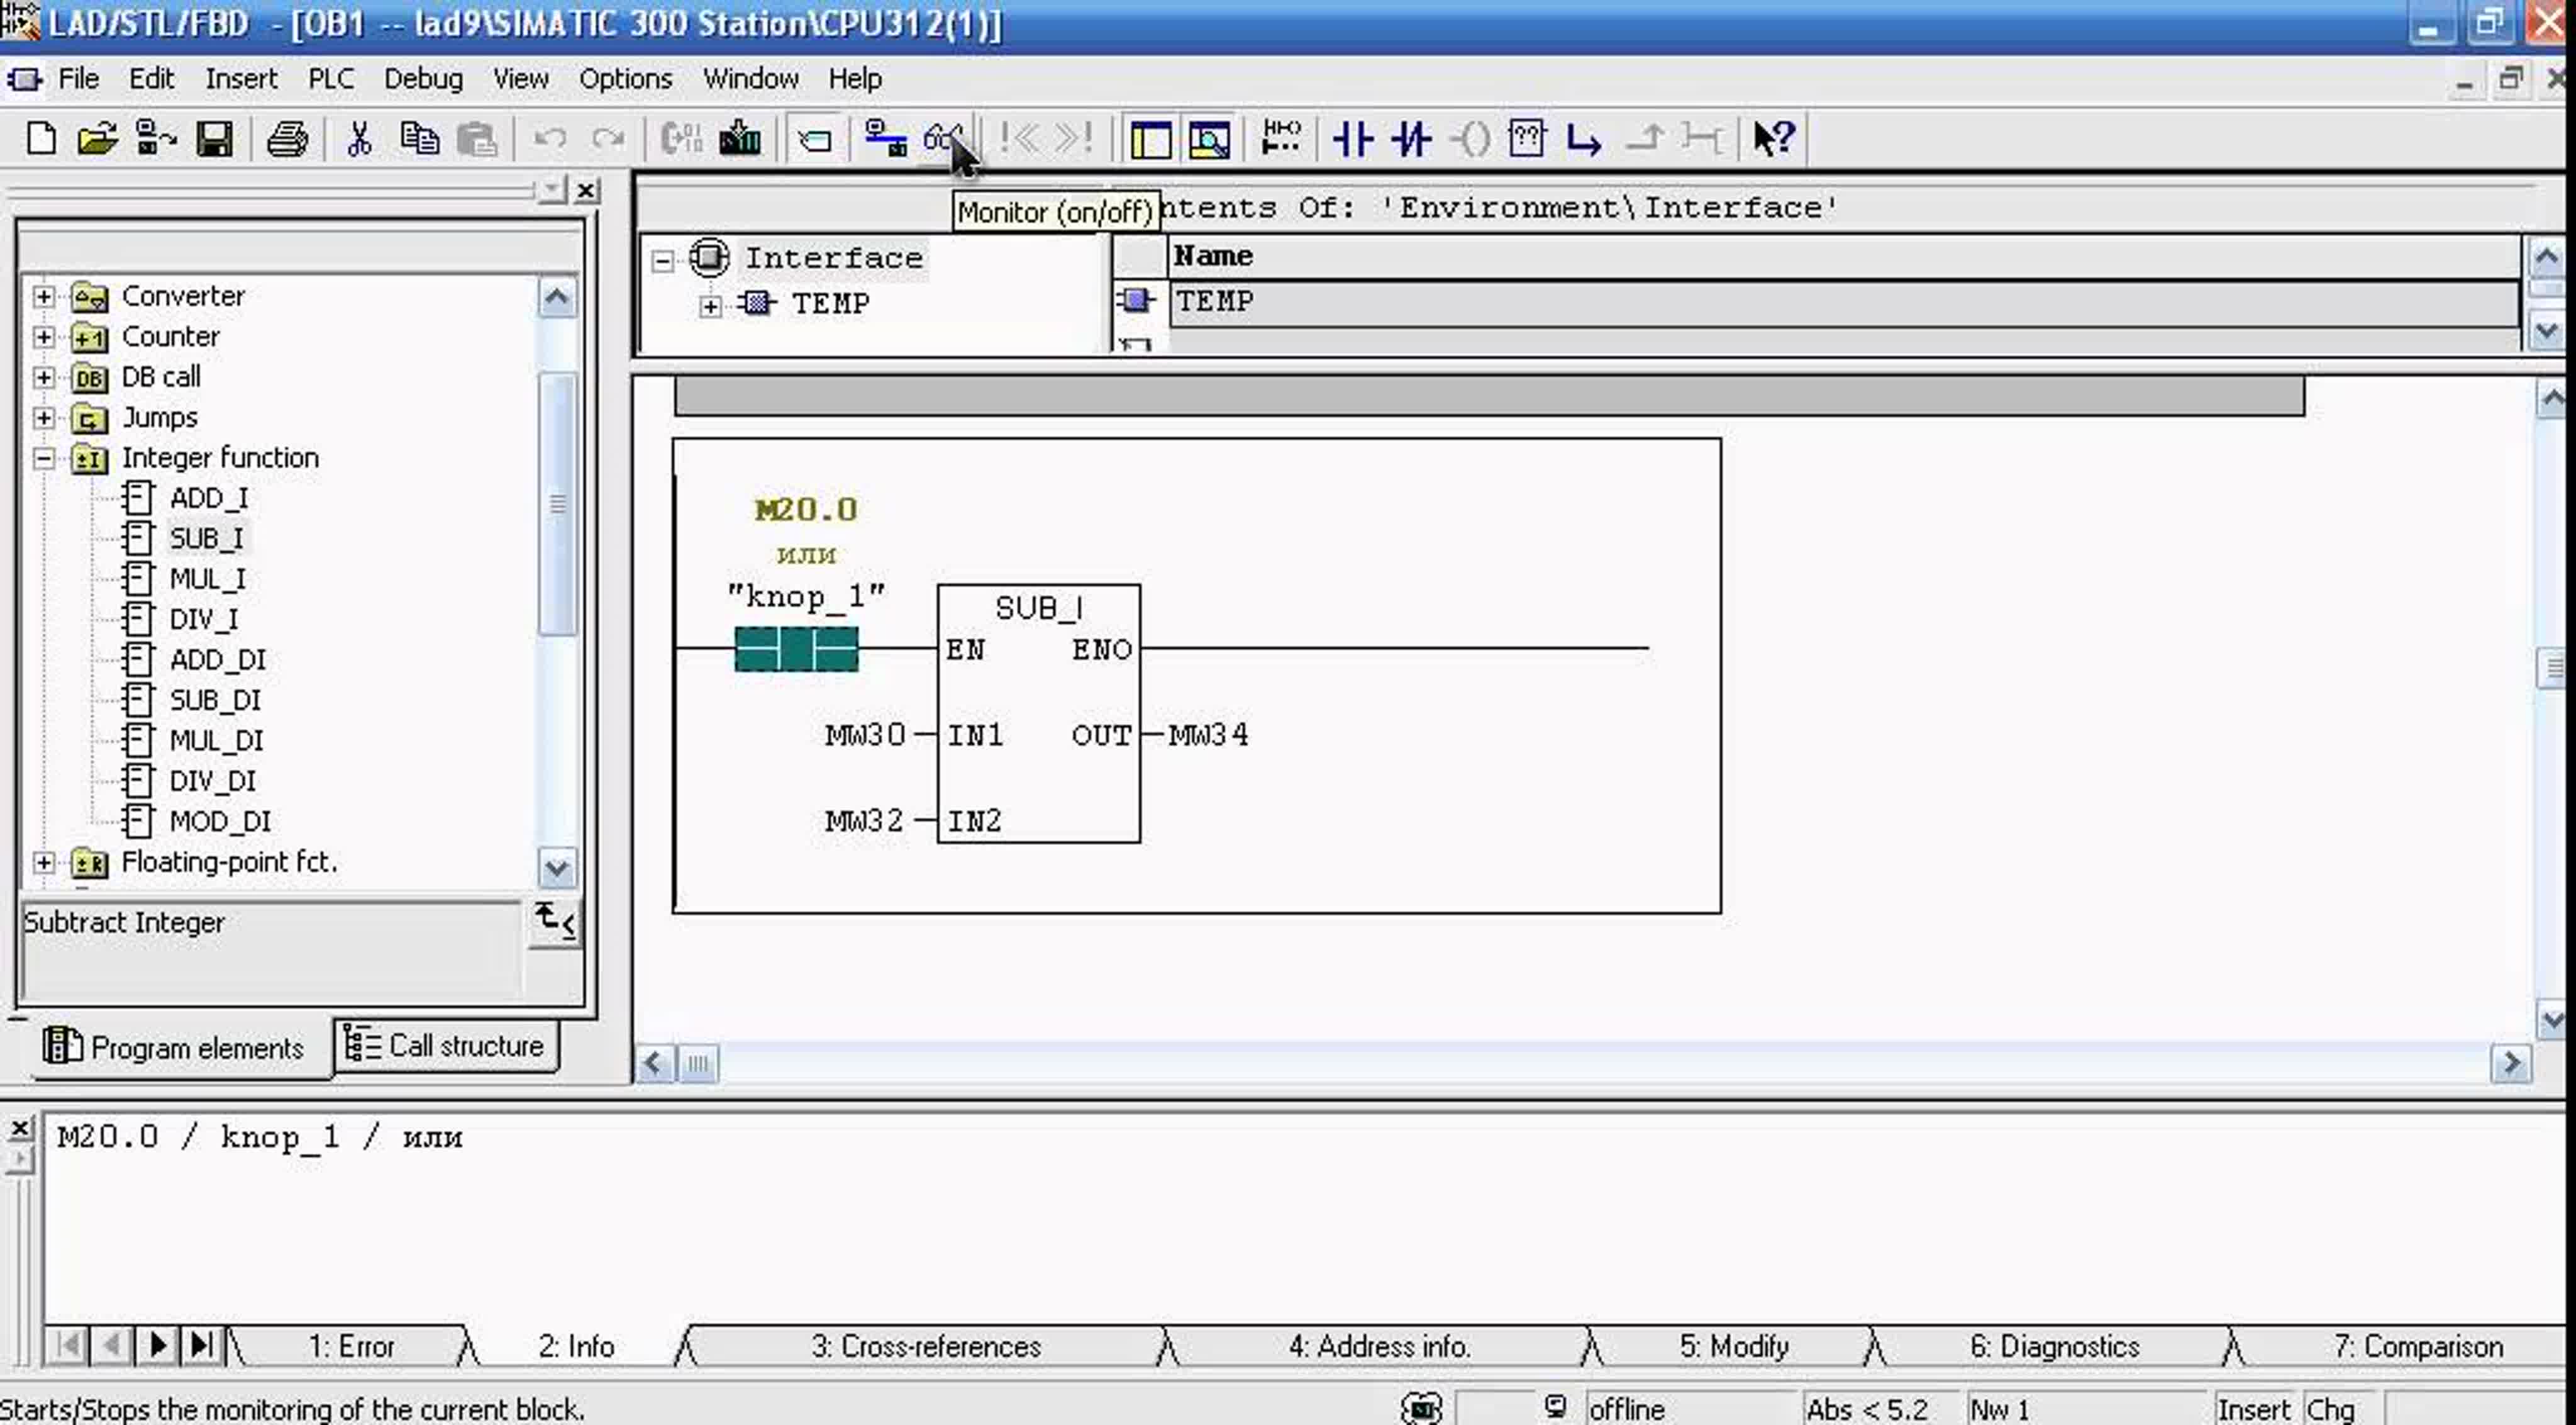This screenshot has width=2576, height=1425.
Task: Click the Cut scissors icon
Action: [x=359, y=138]
